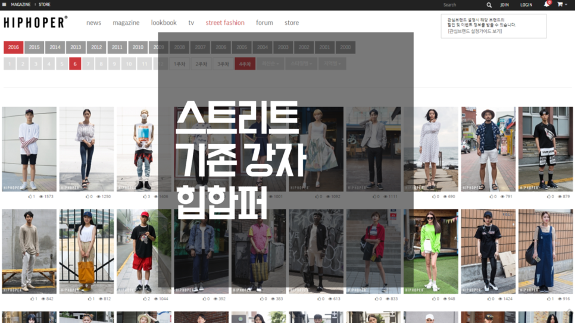
Task: Open the 최신순 sort dropdown
Action: tap(270, 64)
